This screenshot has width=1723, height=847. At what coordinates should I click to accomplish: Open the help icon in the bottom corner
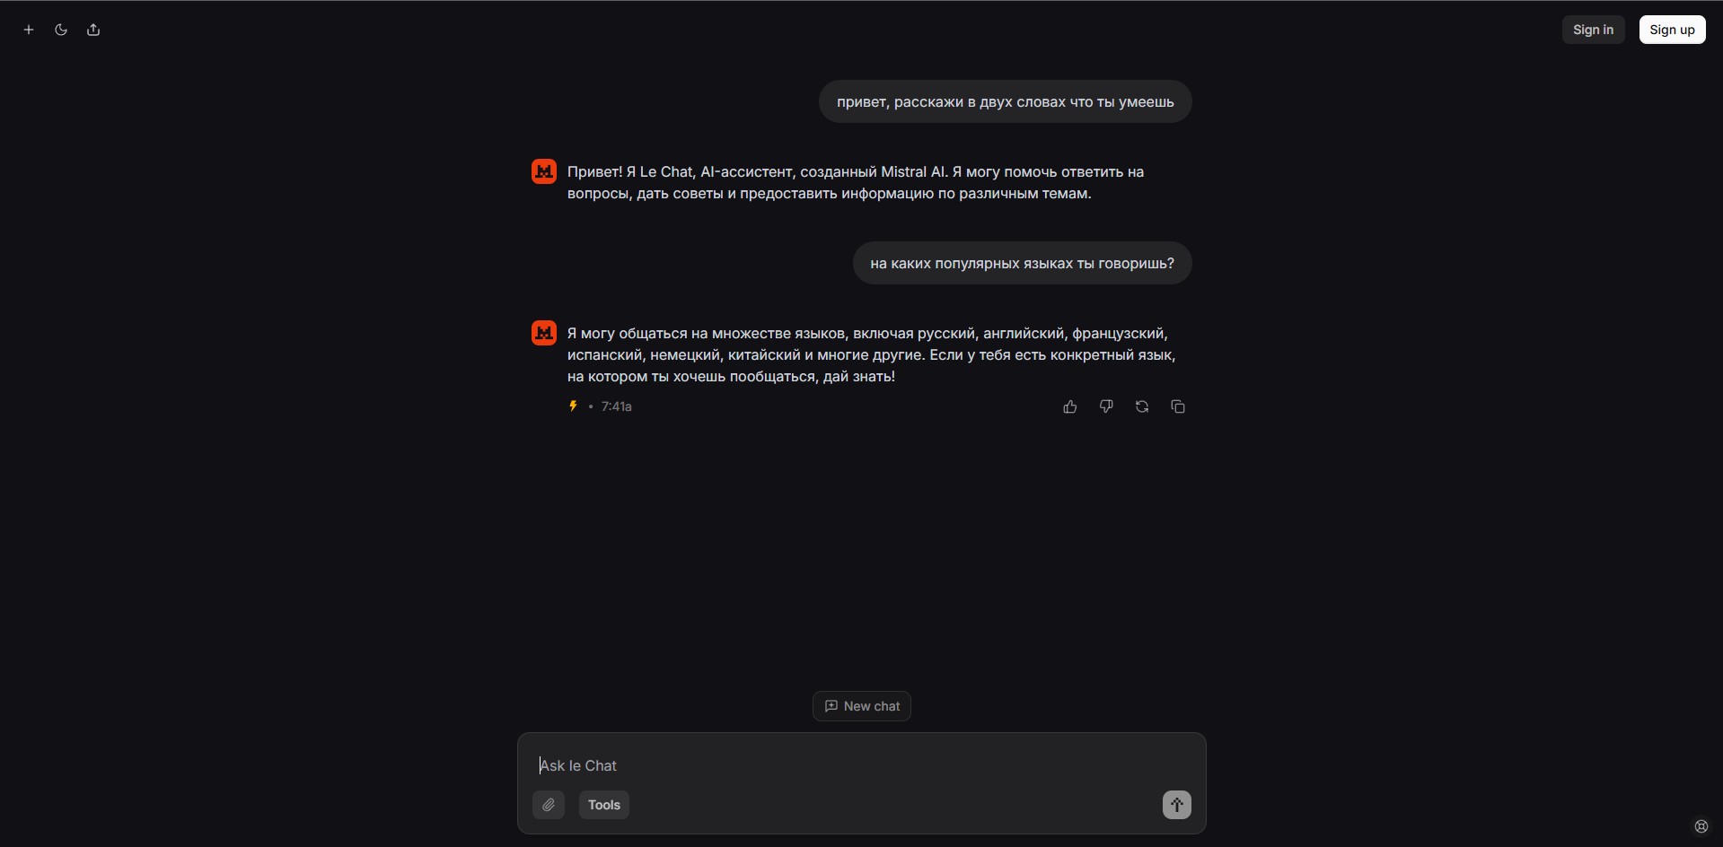1701,826
